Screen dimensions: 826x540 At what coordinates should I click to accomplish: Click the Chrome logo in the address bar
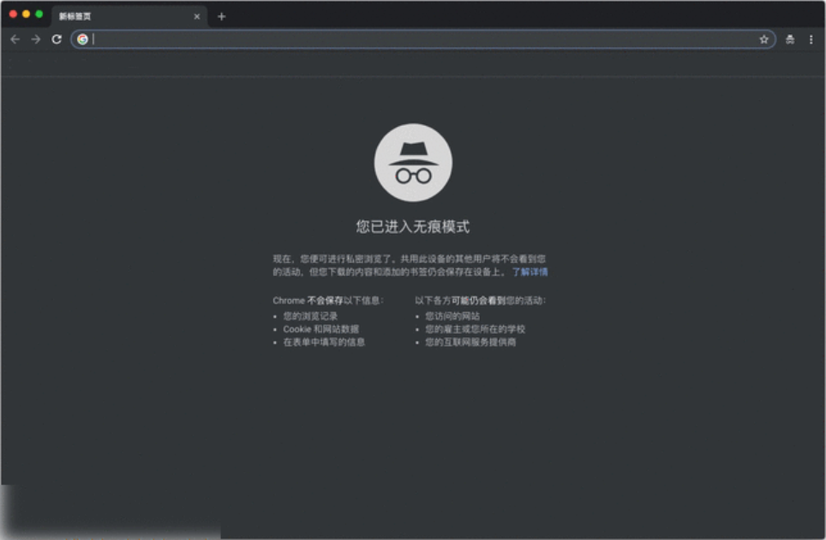click(81, 39)
